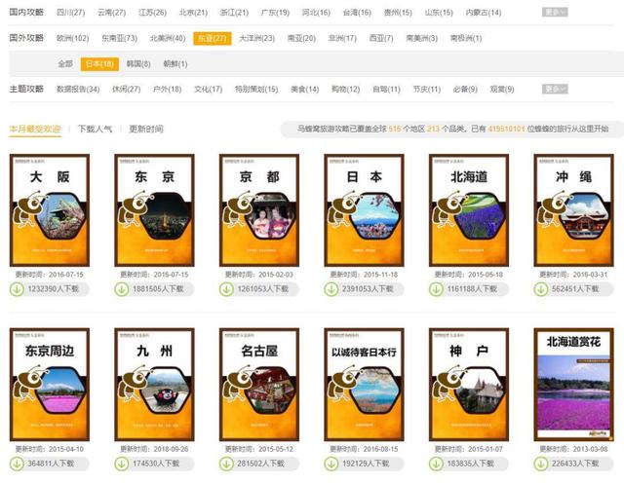
Task: Switch to 下载人气 sorting tab
Action: (x=95, y=129)
